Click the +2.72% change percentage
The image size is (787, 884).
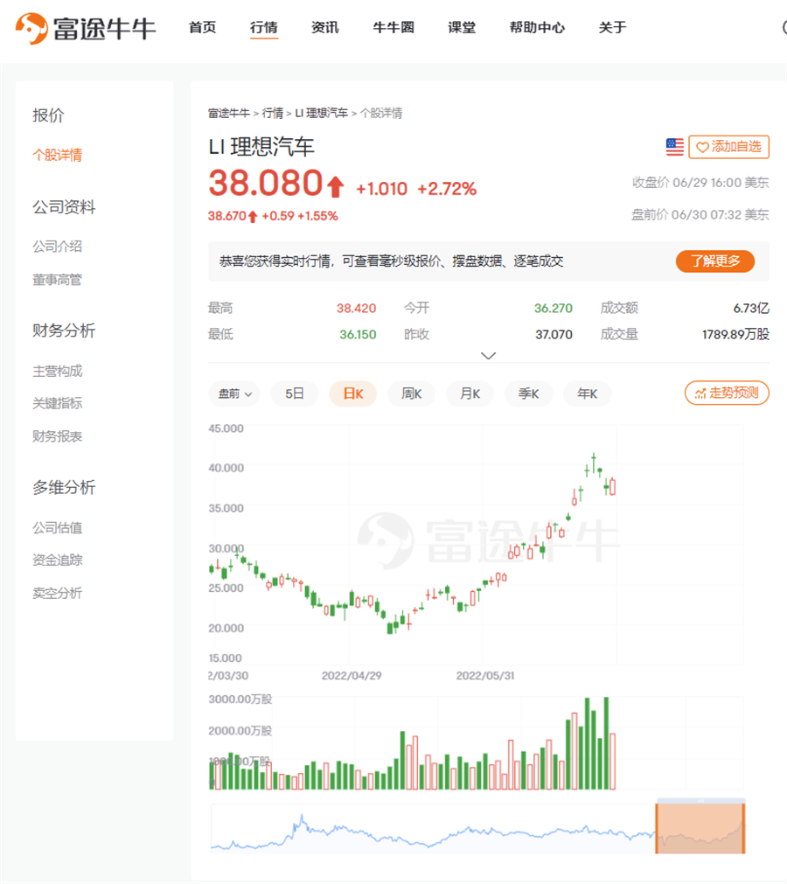pos(447,188)
